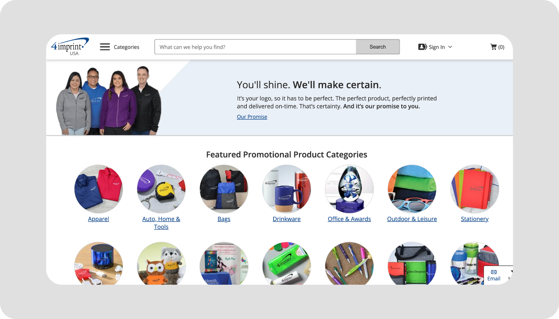
Task: Select the Apparel category image
Action: [99, 189]
